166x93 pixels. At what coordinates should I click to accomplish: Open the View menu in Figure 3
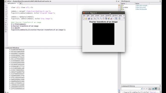pos(92,16)
